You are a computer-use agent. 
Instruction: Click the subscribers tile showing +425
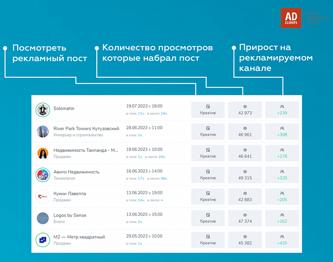pos(282,240)
